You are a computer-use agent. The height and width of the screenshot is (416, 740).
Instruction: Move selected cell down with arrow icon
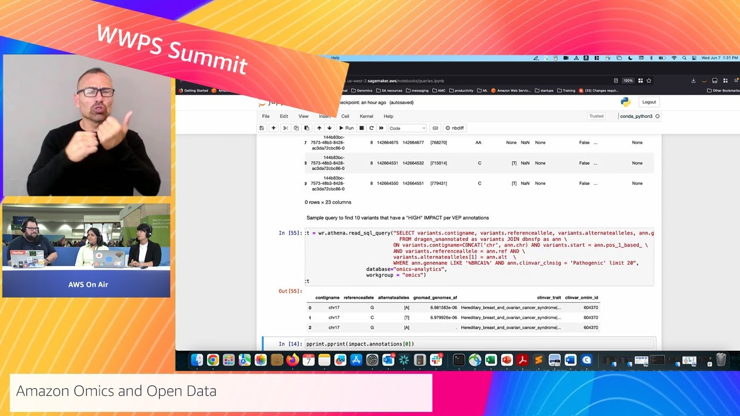point(330,128)
